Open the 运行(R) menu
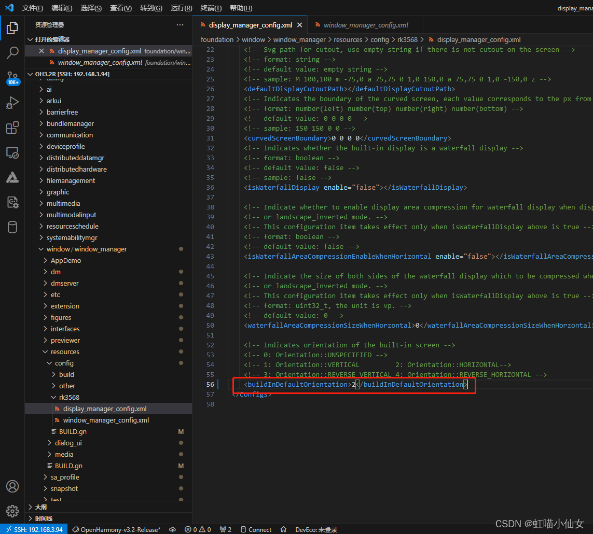The width and height of the screenshot is (593, 534). tap(181, 8)
